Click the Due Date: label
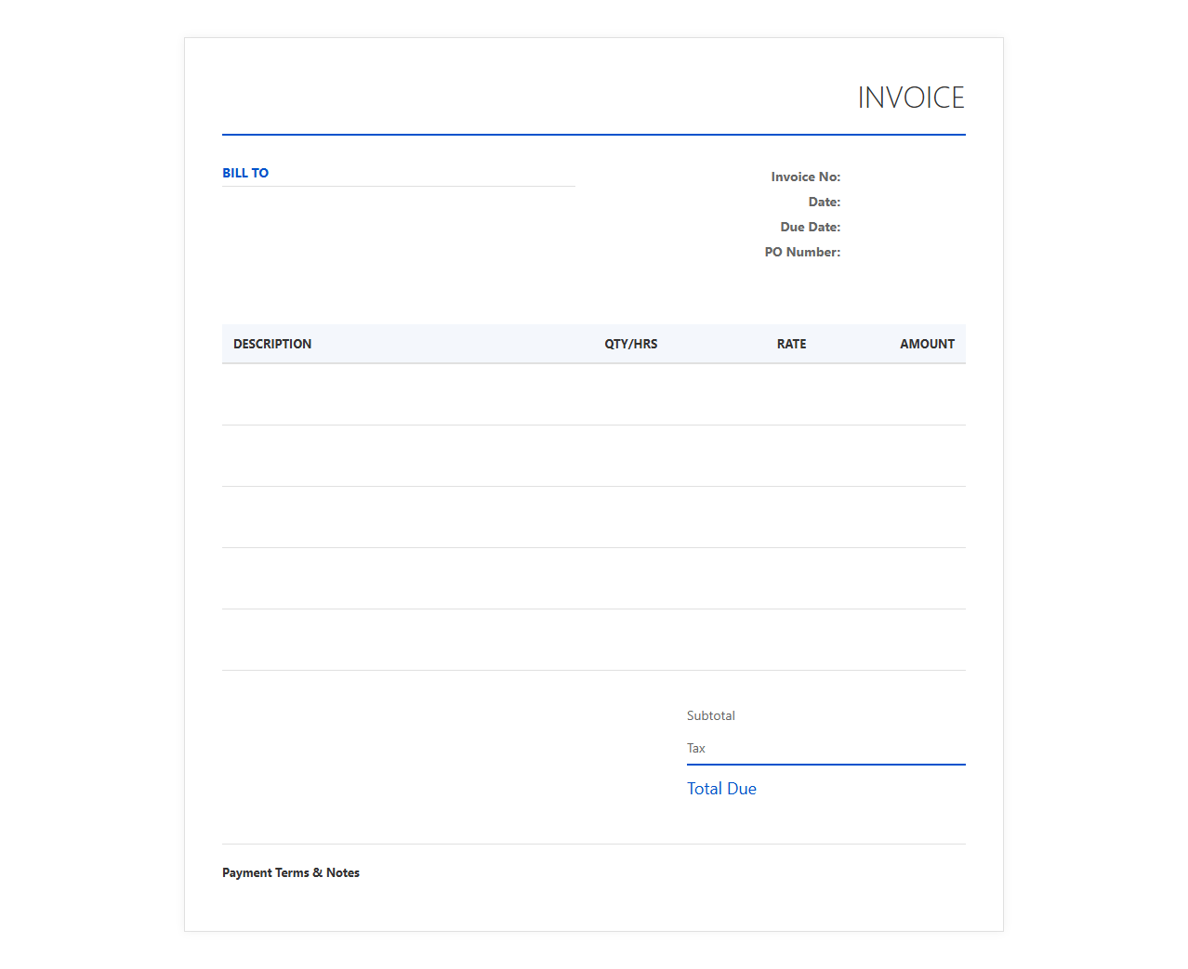The image size is (1188, 969). coord(810,227)
